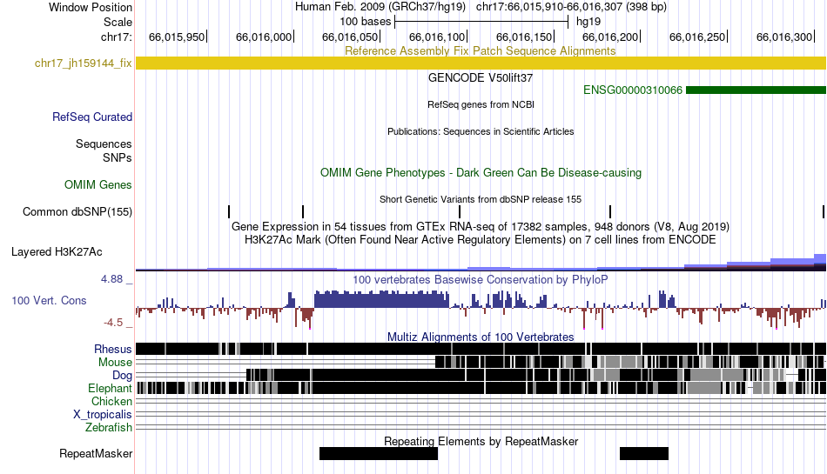This screenshot has height=474, width=827.
Task: Click the green ENSG00000310066 gene block
Action: [756, 90]
